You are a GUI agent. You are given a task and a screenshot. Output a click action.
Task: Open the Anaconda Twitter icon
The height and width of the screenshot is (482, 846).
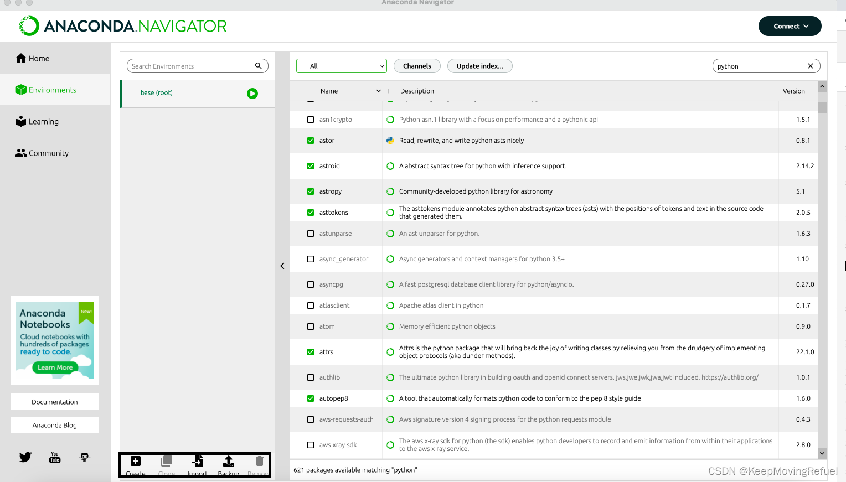click(25, 457)
